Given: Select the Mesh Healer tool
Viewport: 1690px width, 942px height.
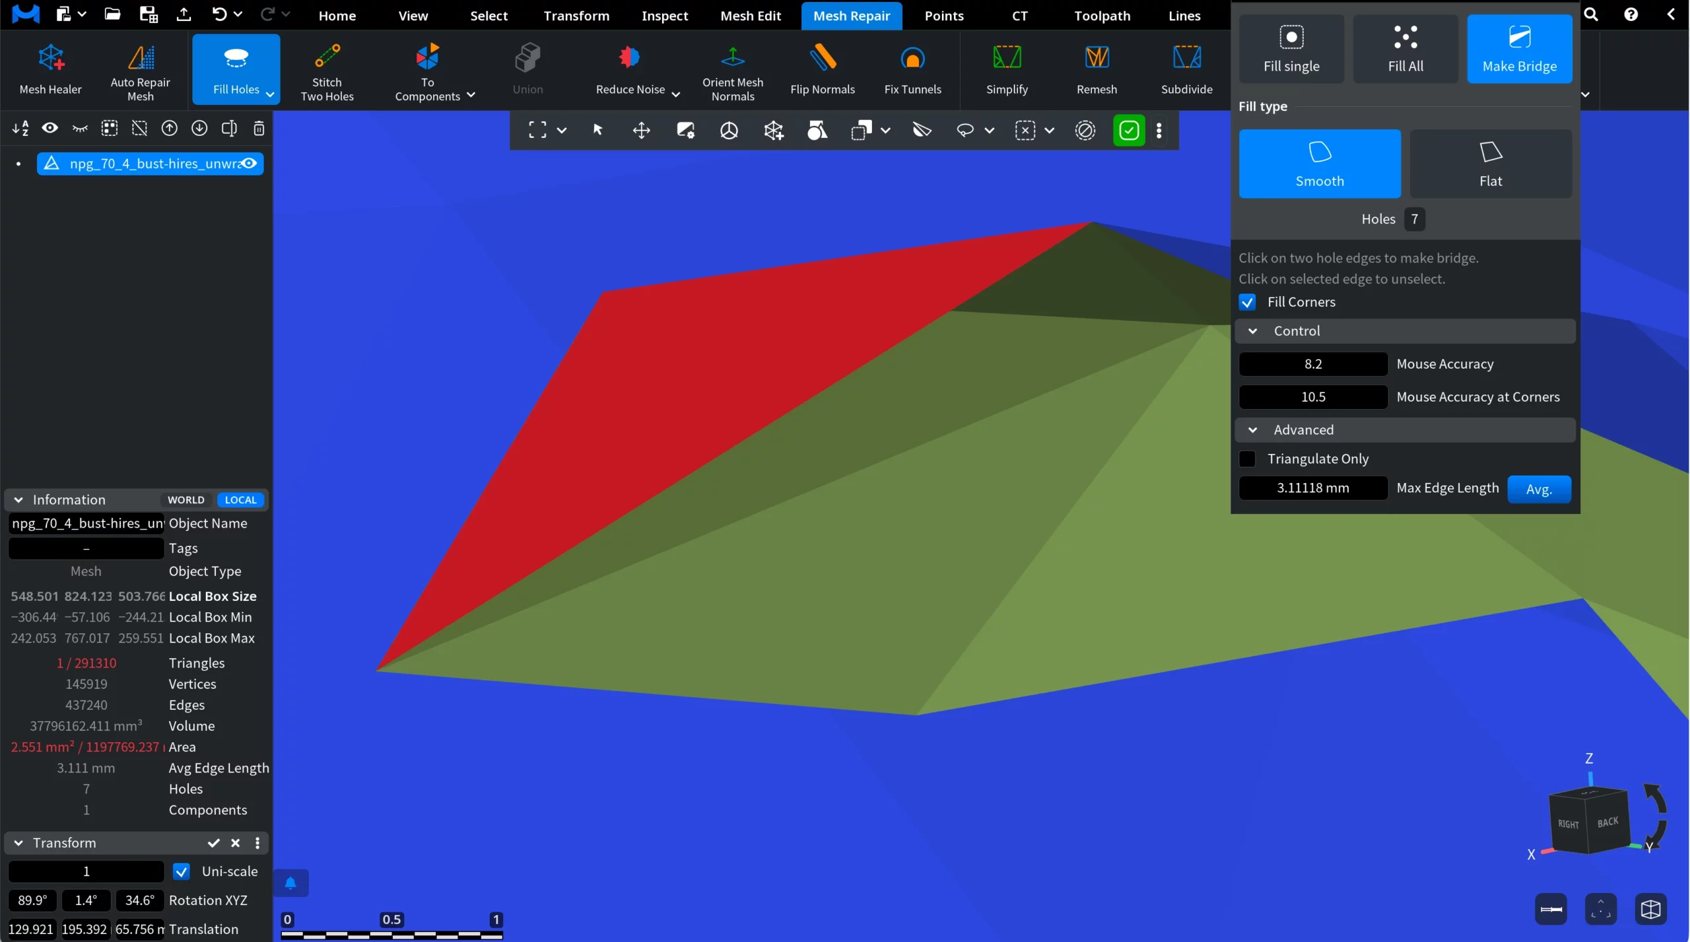Looking at the screenshot, I should (51, 69).
